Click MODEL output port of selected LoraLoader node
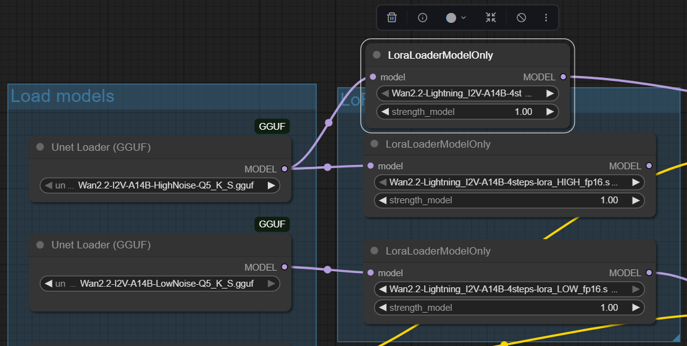Screen dimensions: 687x346 [x=563, y=77]
